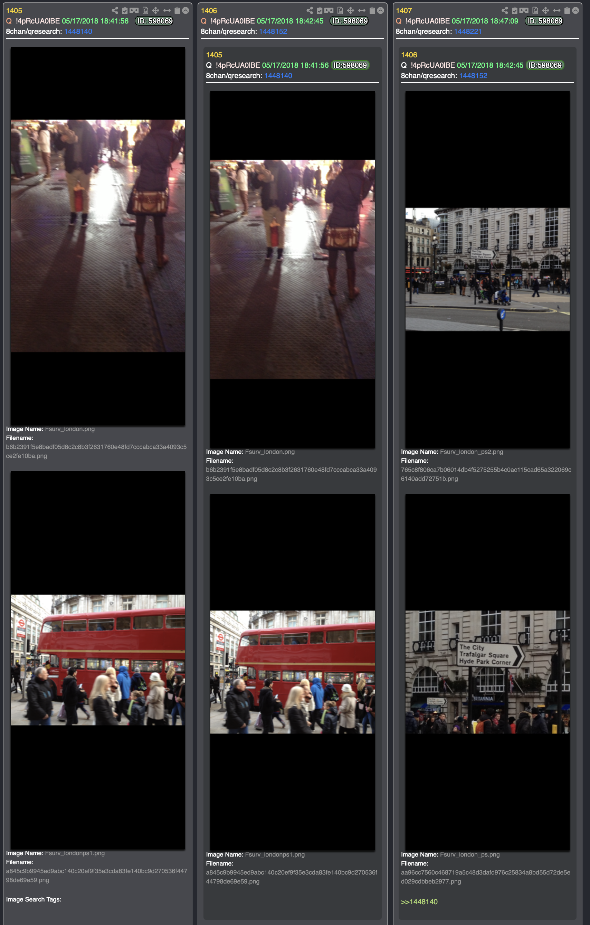Screen dimensions: 590x925
Task: Click filename hash starting 765c8f806ca7b
Action: 486,474
